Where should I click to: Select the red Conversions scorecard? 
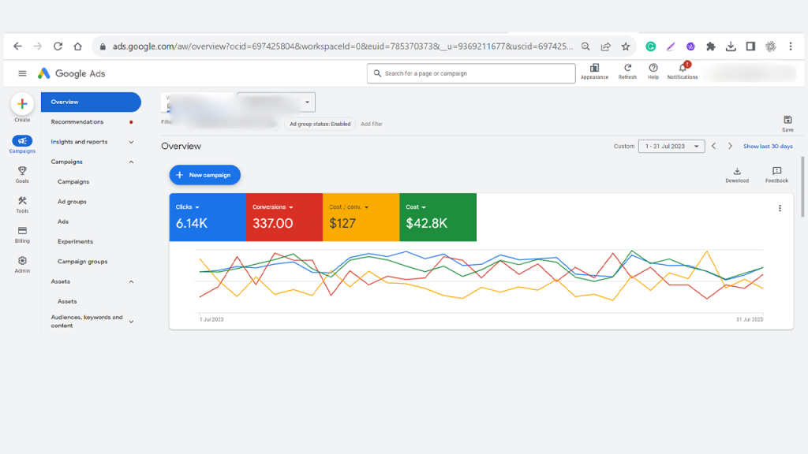click(x=284, y=218)
